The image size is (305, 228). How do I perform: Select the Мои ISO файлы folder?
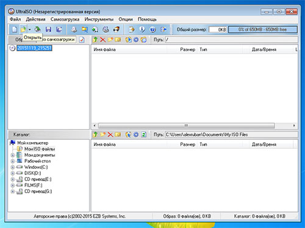[x=40, y=149]
